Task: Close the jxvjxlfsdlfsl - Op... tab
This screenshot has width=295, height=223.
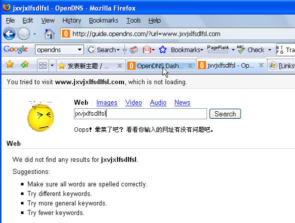Action: pos(261,65)
